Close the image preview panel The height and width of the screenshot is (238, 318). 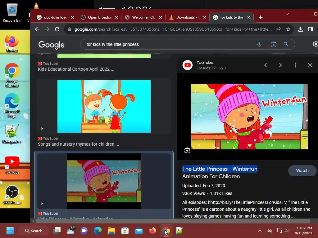pyautogui.click(x=310, y=65)
